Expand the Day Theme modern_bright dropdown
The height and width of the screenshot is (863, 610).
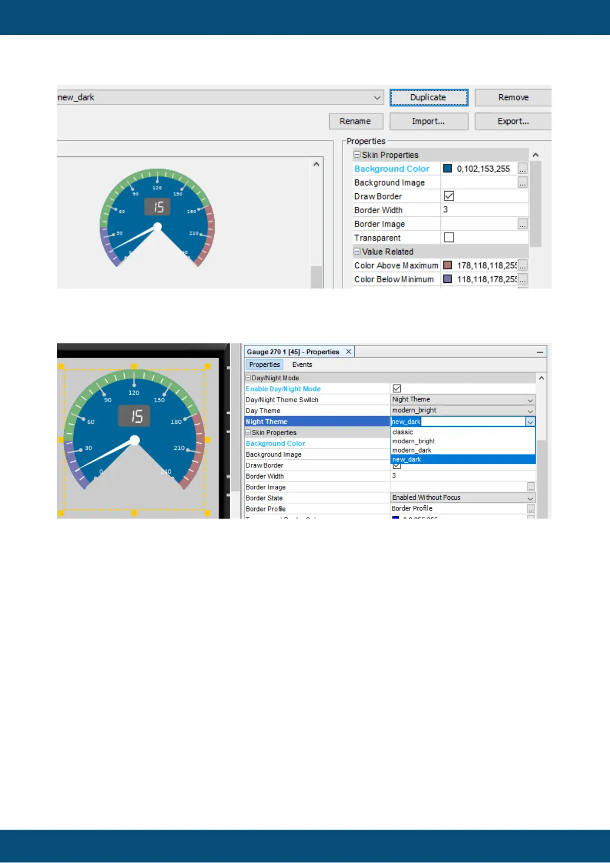click(x=530, y=411)
